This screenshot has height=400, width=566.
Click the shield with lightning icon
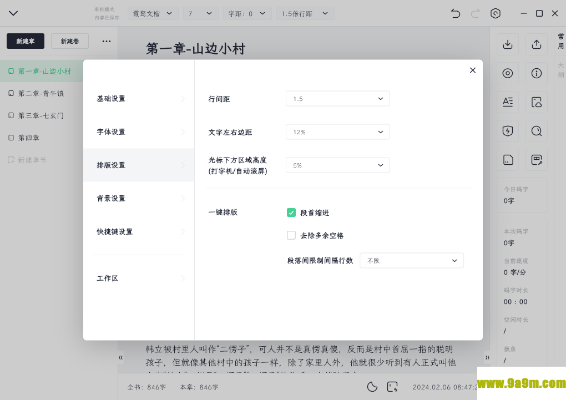507,131
